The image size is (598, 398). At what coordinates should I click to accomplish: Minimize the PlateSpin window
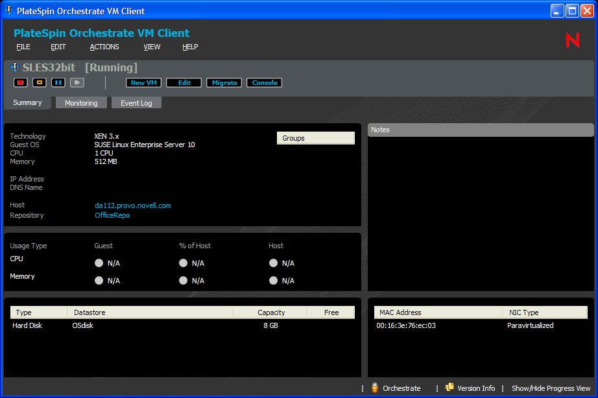[557, 10]
